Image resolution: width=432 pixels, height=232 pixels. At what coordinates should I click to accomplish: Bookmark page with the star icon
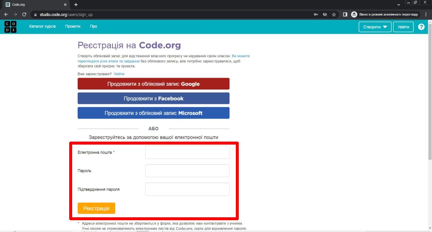tap(334, 15)
